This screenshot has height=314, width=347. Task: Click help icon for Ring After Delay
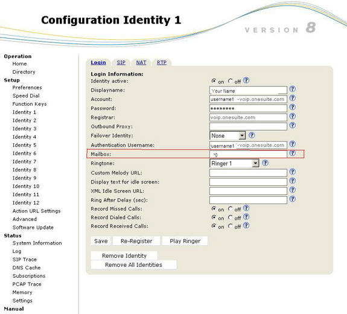pyautogui.click(x=292, y=199)
